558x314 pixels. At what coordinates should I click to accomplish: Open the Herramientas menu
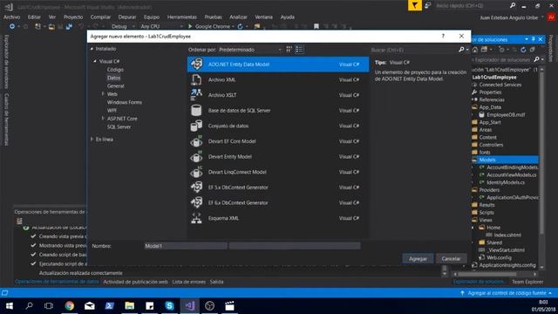(182, 17)
